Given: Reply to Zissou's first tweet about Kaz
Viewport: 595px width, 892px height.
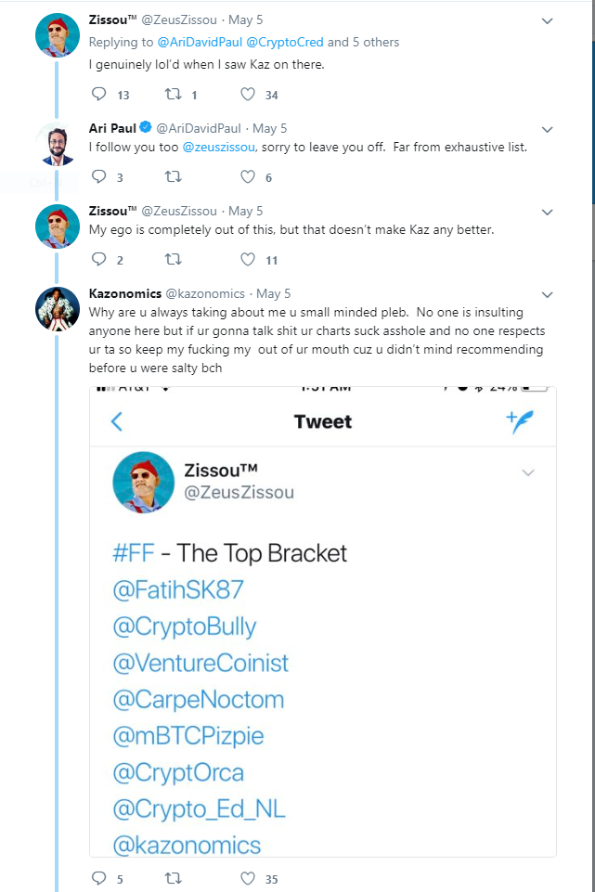Looking at the screenshot, I should 99,95.
